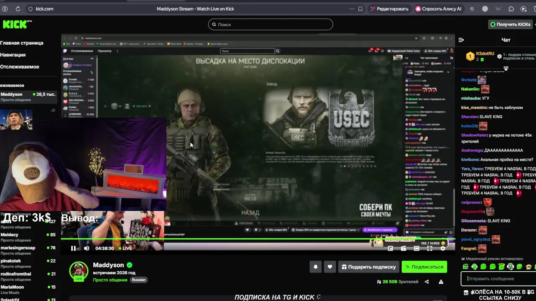Screen dimensions: 536x301
Task: Toggle theater mode in the player
Action: pyautogui.click(x=417, y=248)
